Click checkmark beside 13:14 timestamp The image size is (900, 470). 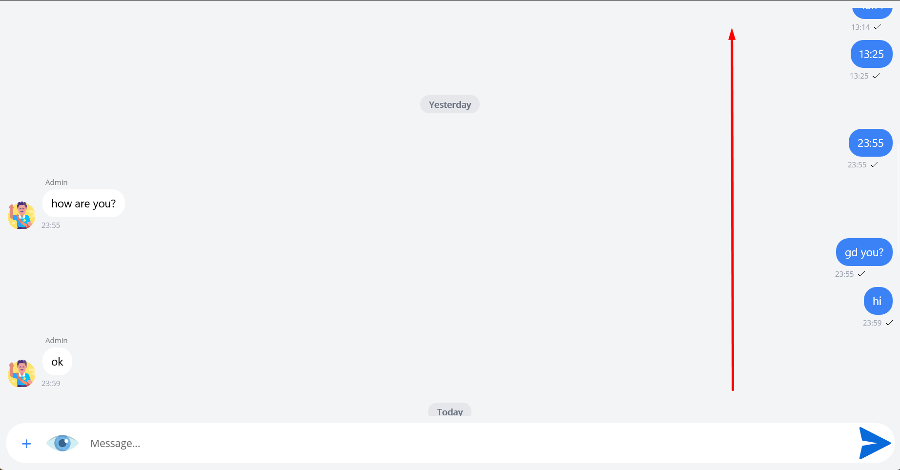pyautogui.click(x=877, y=27)
